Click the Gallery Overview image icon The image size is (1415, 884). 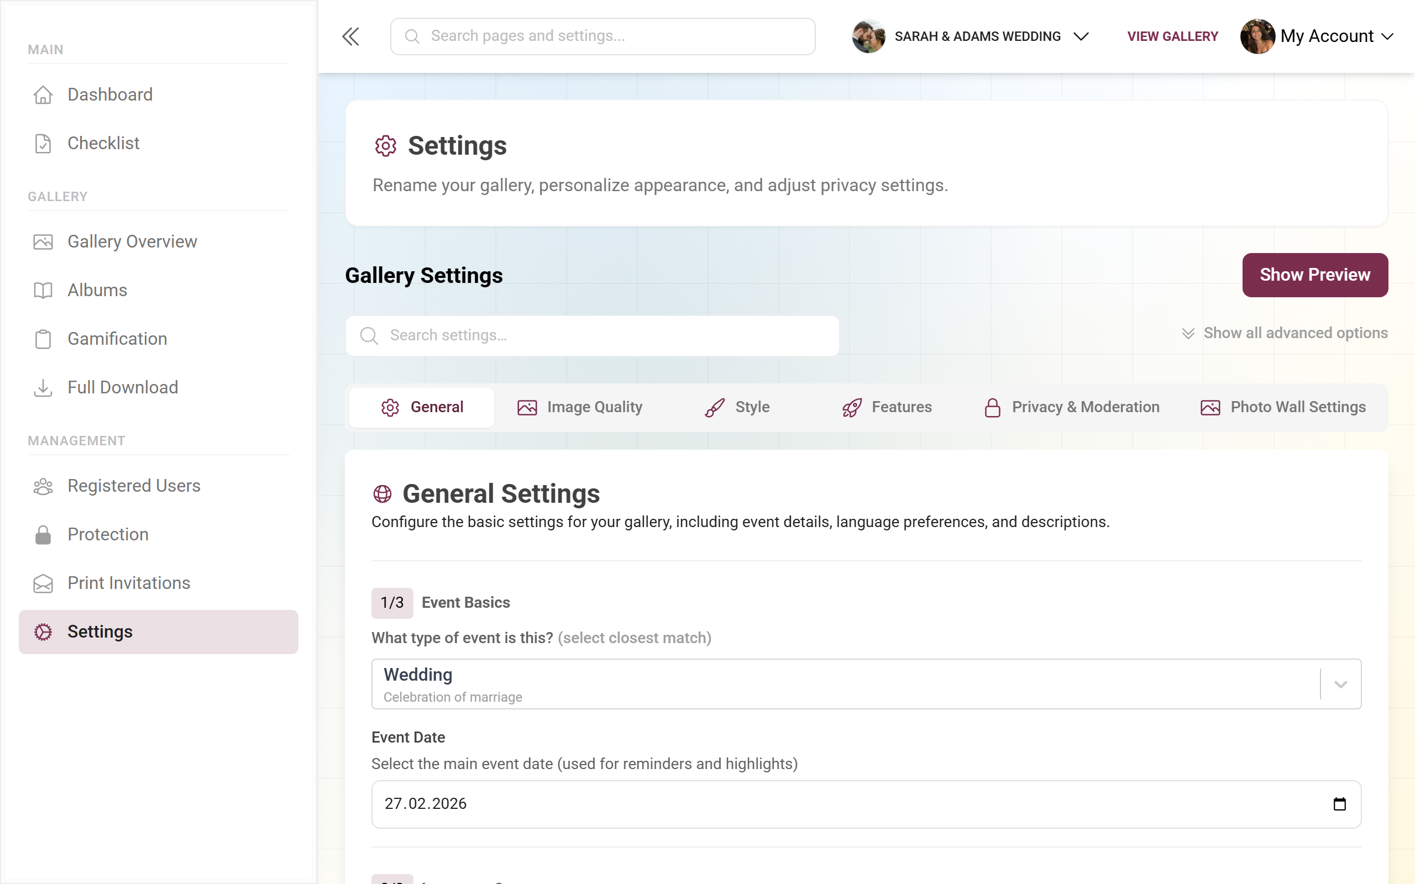[x=43, y=241]
